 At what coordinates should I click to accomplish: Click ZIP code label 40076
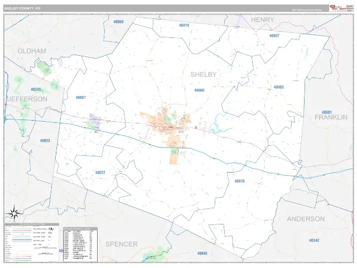click(x=239, y=181)
